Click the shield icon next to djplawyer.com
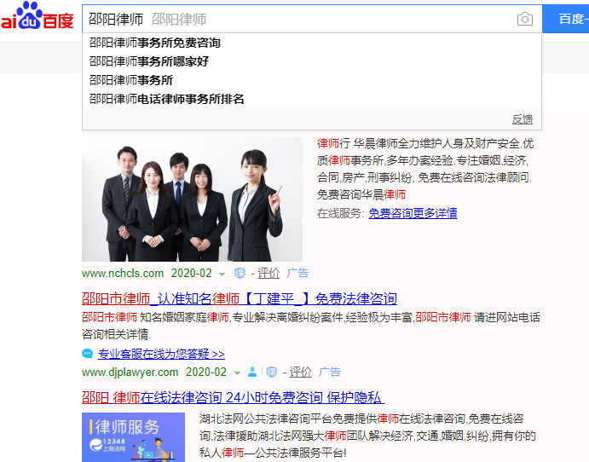The image size is (589, 462). 272,372
